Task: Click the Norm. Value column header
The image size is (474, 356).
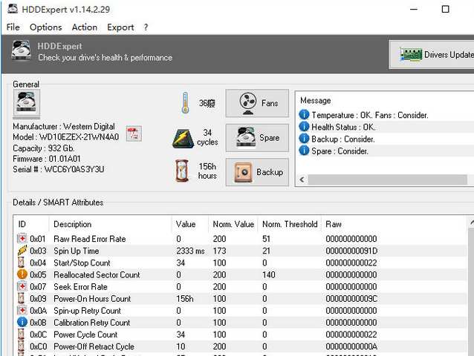Action: (233, 224)
